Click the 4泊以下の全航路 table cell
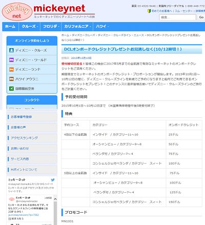The width and height of the screenshot is (205, 225). point(75,135)
